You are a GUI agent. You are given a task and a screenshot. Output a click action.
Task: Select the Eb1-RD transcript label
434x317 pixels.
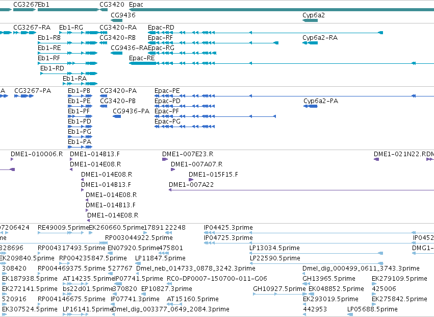point(52,68)
